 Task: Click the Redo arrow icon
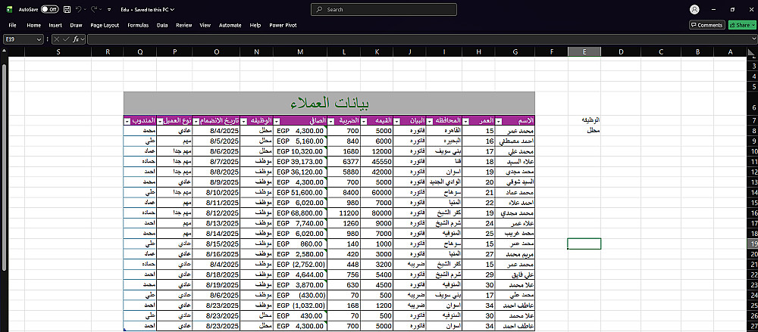[x=94, y=9]
